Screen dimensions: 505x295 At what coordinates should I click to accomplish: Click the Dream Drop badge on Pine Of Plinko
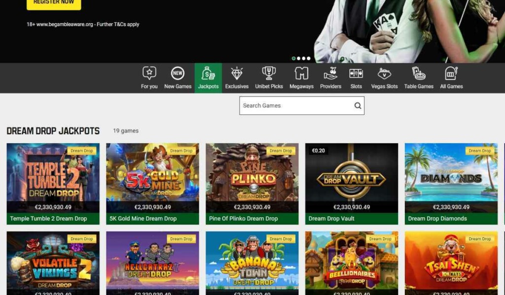pos(281,150)
